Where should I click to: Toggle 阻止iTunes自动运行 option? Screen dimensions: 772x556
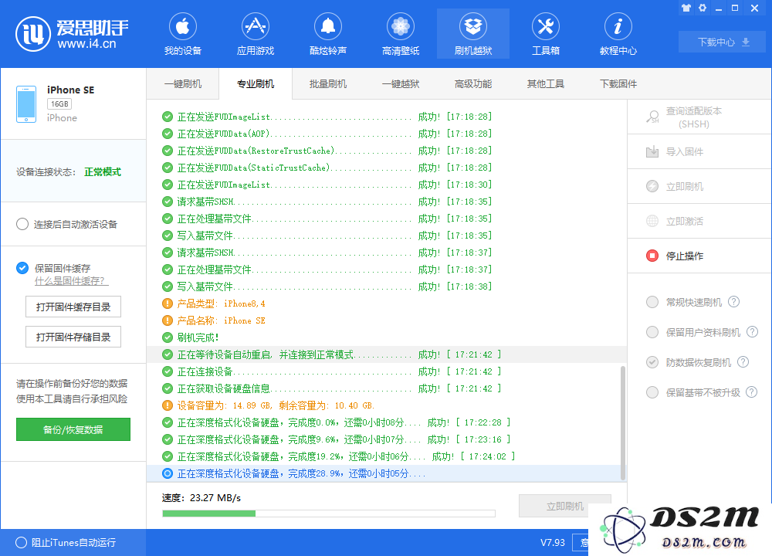[21, 542]
